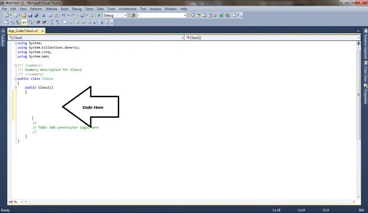Increase the line indent
This screenshot has width=368, height=213.
44,22
